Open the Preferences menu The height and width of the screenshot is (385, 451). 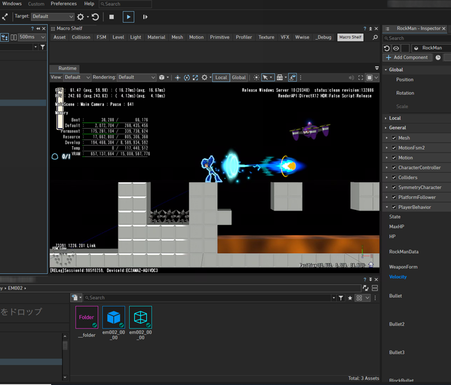pos(63,4)
